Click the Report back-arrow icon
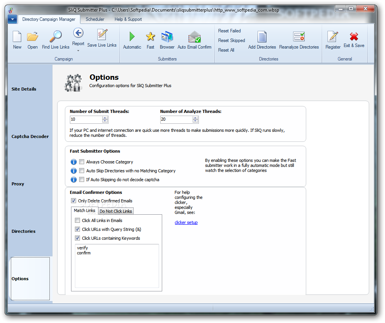Screen dimensions: 385x323 point(78,33)
